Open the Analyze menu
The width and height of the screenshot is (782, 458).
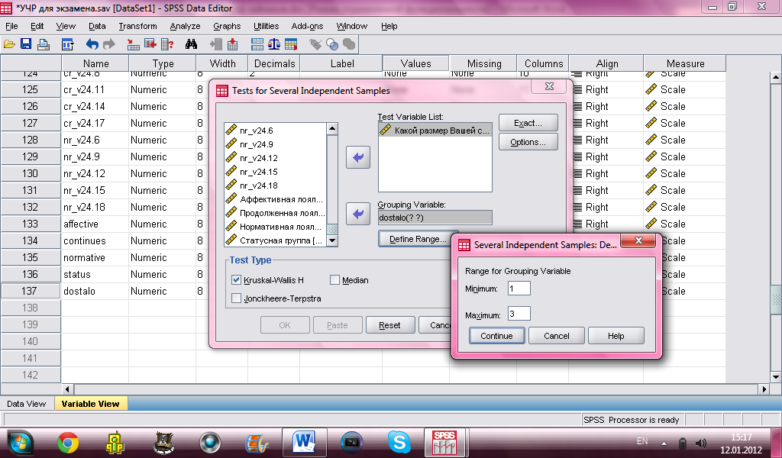(x=185, y=26)
